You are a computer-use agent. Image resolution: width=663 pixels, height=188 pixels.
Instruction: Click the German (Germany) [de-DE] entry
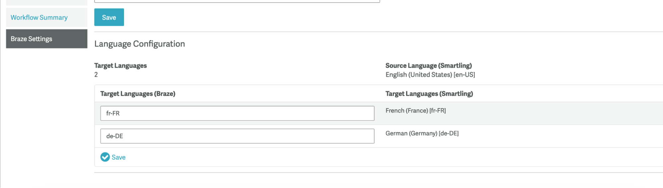[422, 133]
